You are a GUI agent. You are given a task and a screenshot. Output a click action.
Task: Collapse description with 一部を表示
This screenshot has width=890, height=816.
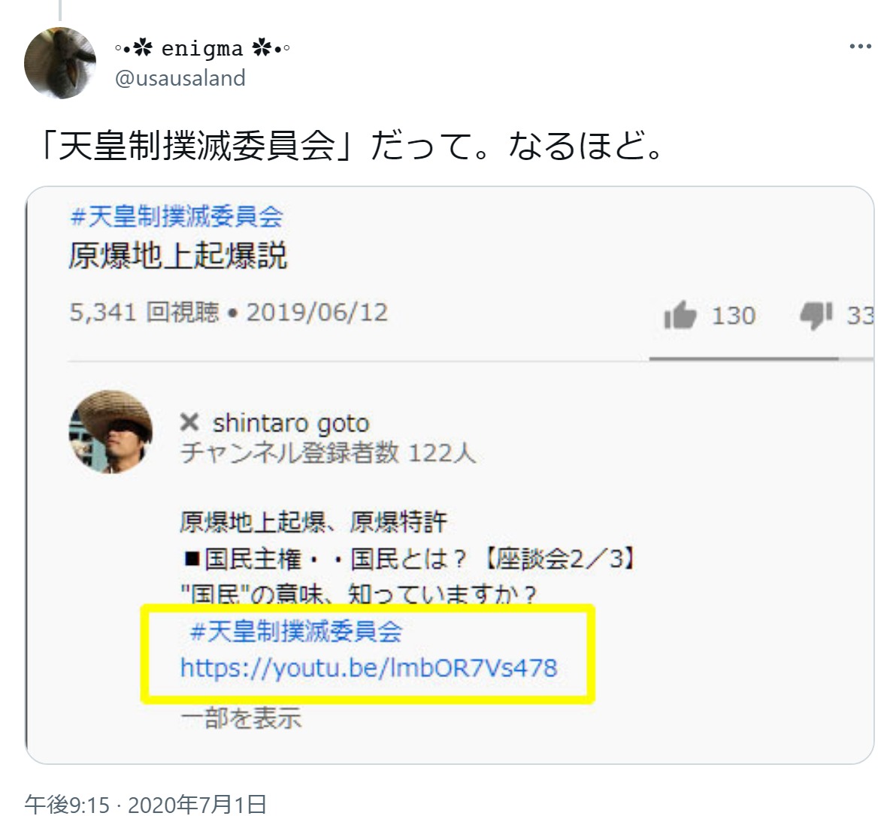point(241,718)
